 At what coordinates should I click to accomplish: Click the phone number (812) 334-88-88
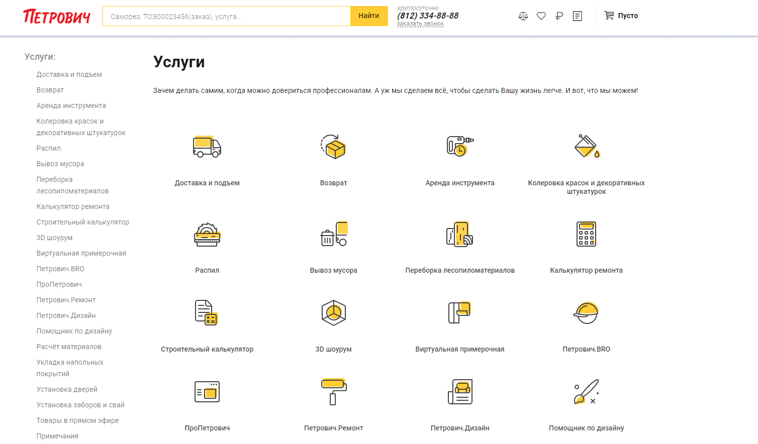[428, 16]
